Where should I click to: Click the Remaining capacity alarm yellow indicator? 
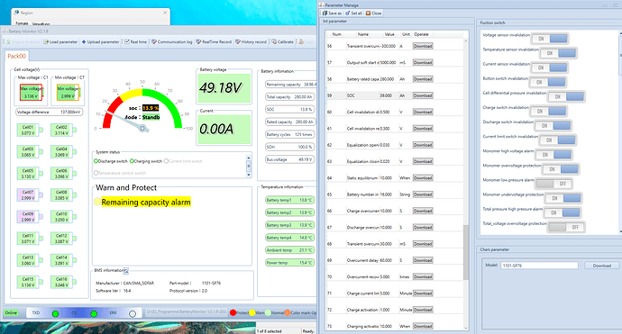[97, 202]
